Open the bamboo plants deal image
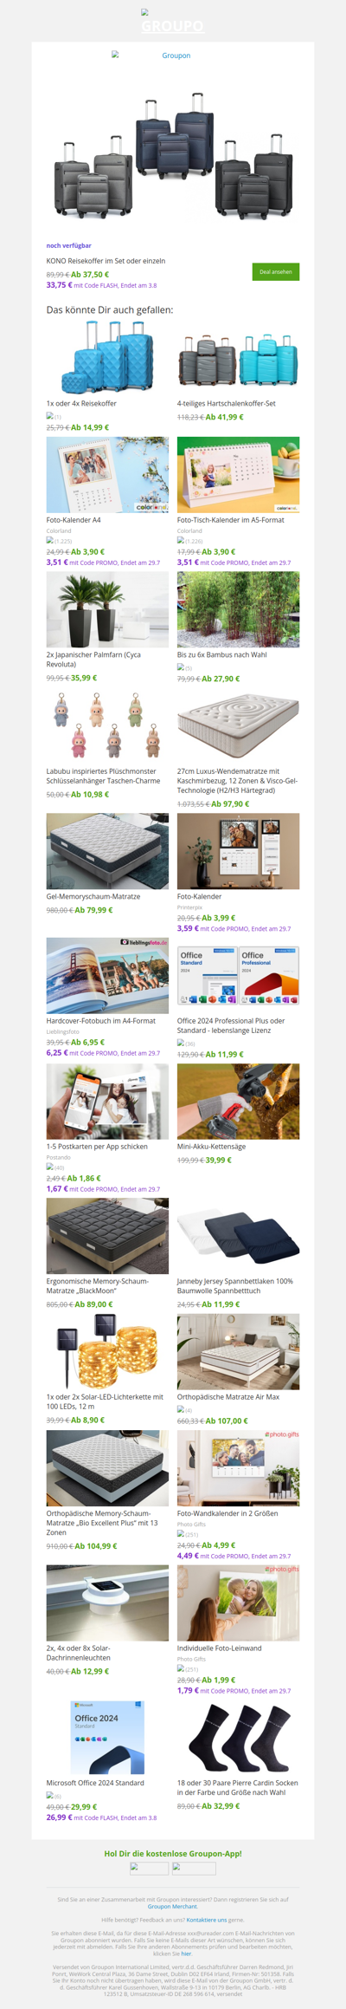The width and height of the screenshot is (346, 2009). [238, 609]
